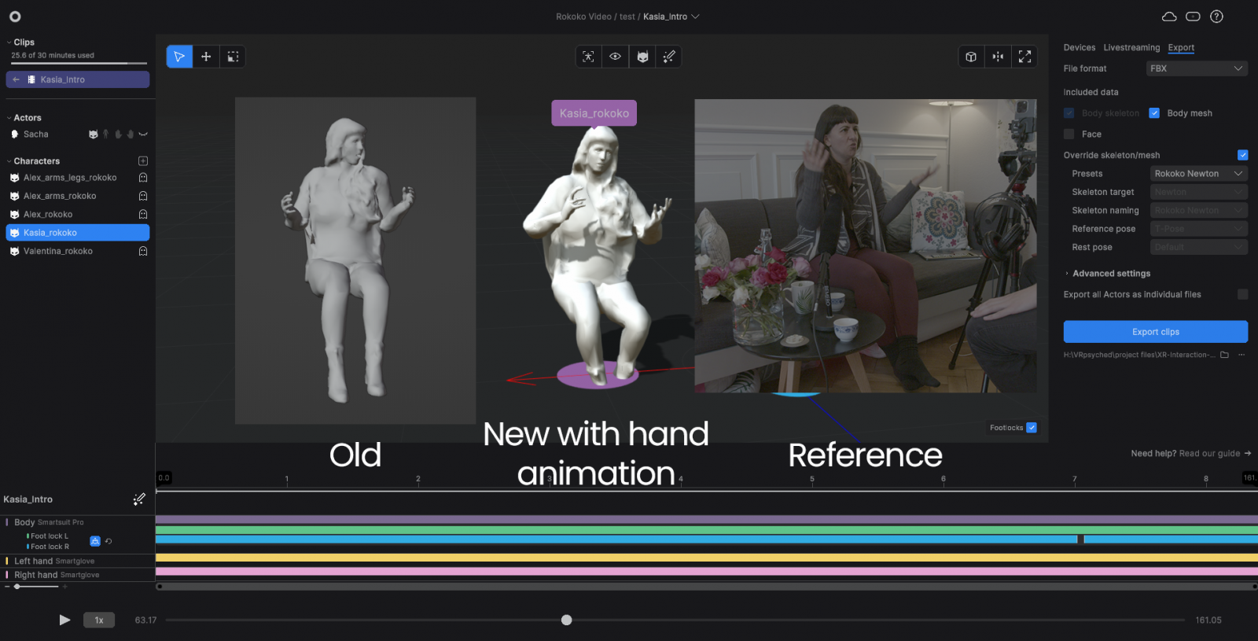Toggle the Body skeleton checkbox
This screenshot has height=641, width=1258.
[1069, 113]
